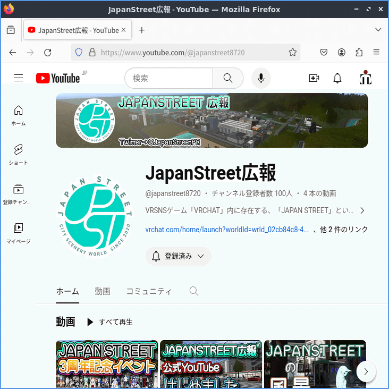
Task: Select the 動画 channel tab
Action: [103, 291]
